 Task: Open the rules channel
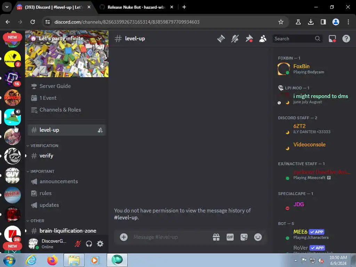pos(66,193)
